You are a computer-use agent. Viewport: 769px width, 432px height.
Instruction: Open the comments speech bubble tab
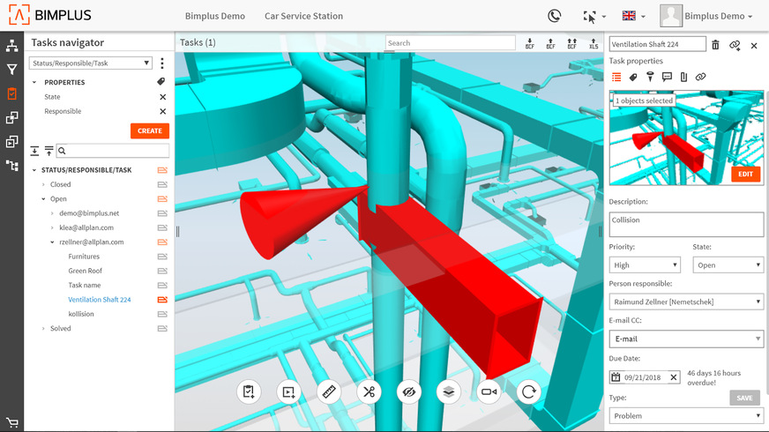(667, 78)
